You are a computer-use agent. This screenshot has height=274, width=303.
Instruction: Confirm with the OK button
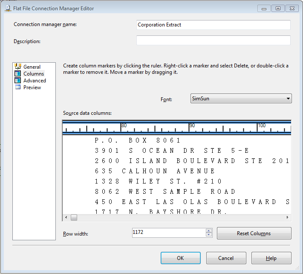[181, 258]
